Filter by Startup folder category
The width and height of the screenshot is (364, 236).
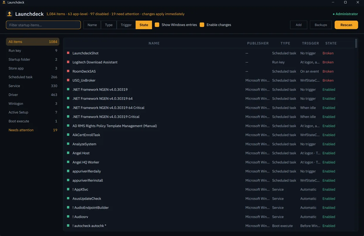coord(33,59)
